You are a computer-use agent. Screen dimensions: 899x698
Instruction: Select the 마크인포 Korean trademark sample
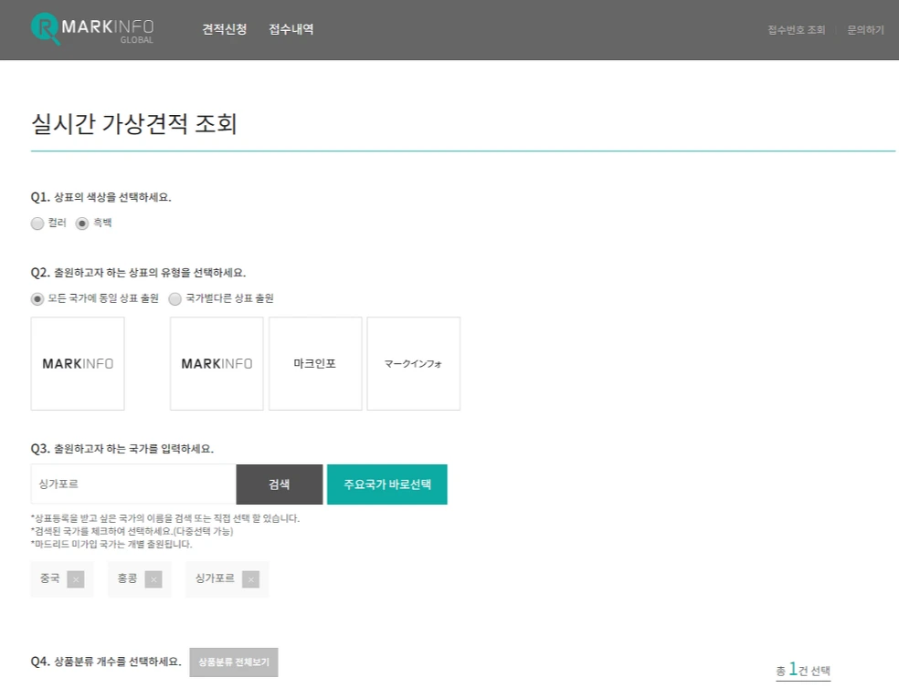(x=315, y=363)
